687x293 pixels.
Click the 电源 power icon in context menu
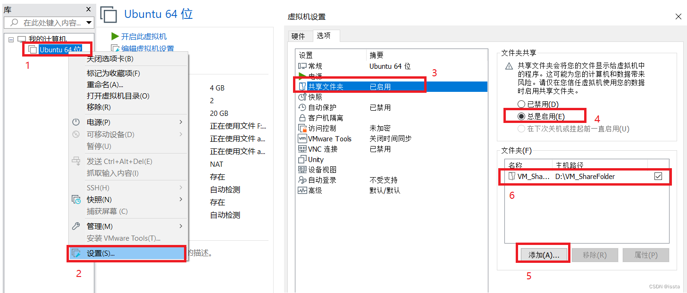(76, 122)
